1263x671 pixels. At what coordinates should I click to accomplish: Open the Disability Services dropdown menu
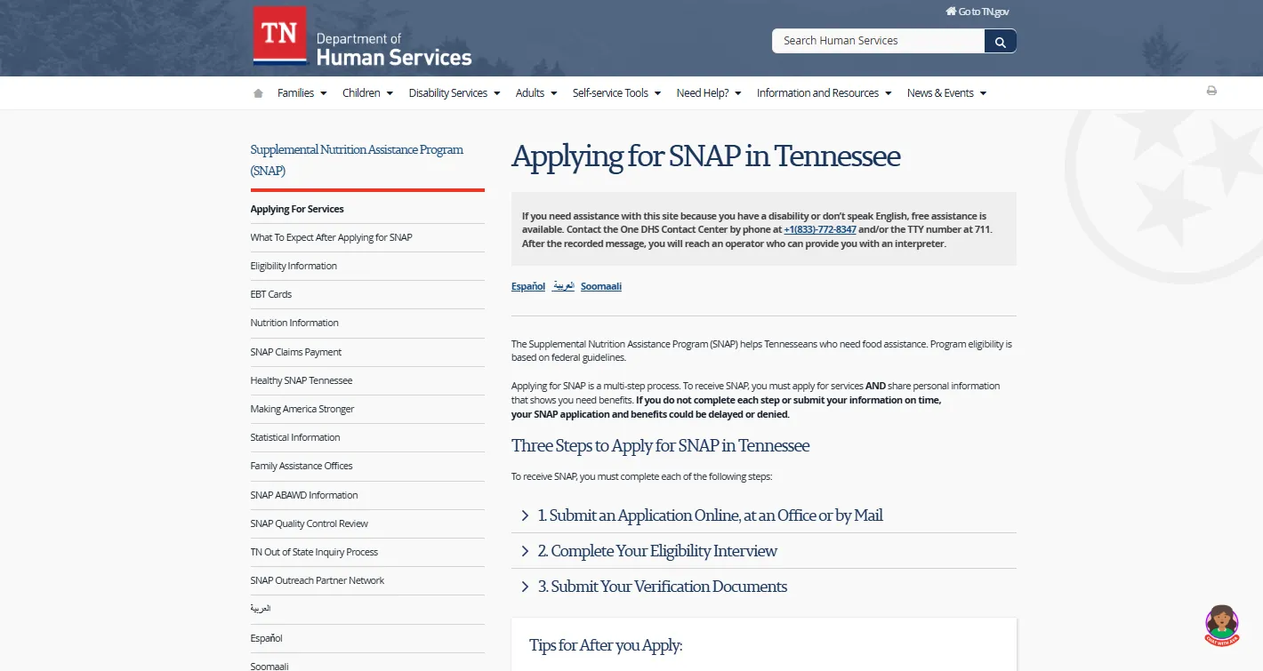click(x=455, y=93)
